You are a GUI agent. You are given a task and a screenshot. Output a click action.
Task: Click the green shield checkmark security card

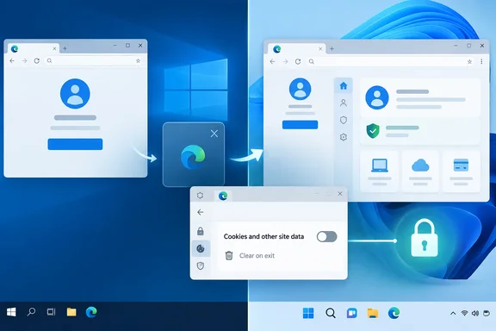coord(420,131)
